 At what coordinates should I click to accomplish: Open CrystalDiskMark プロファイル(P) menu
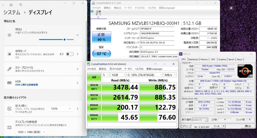pyautogui.click(x=115, y=69)
